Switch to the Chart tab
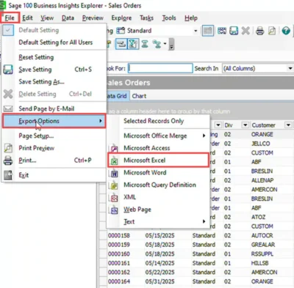Screen dimensions: 294x288 [x=139, y=96]
